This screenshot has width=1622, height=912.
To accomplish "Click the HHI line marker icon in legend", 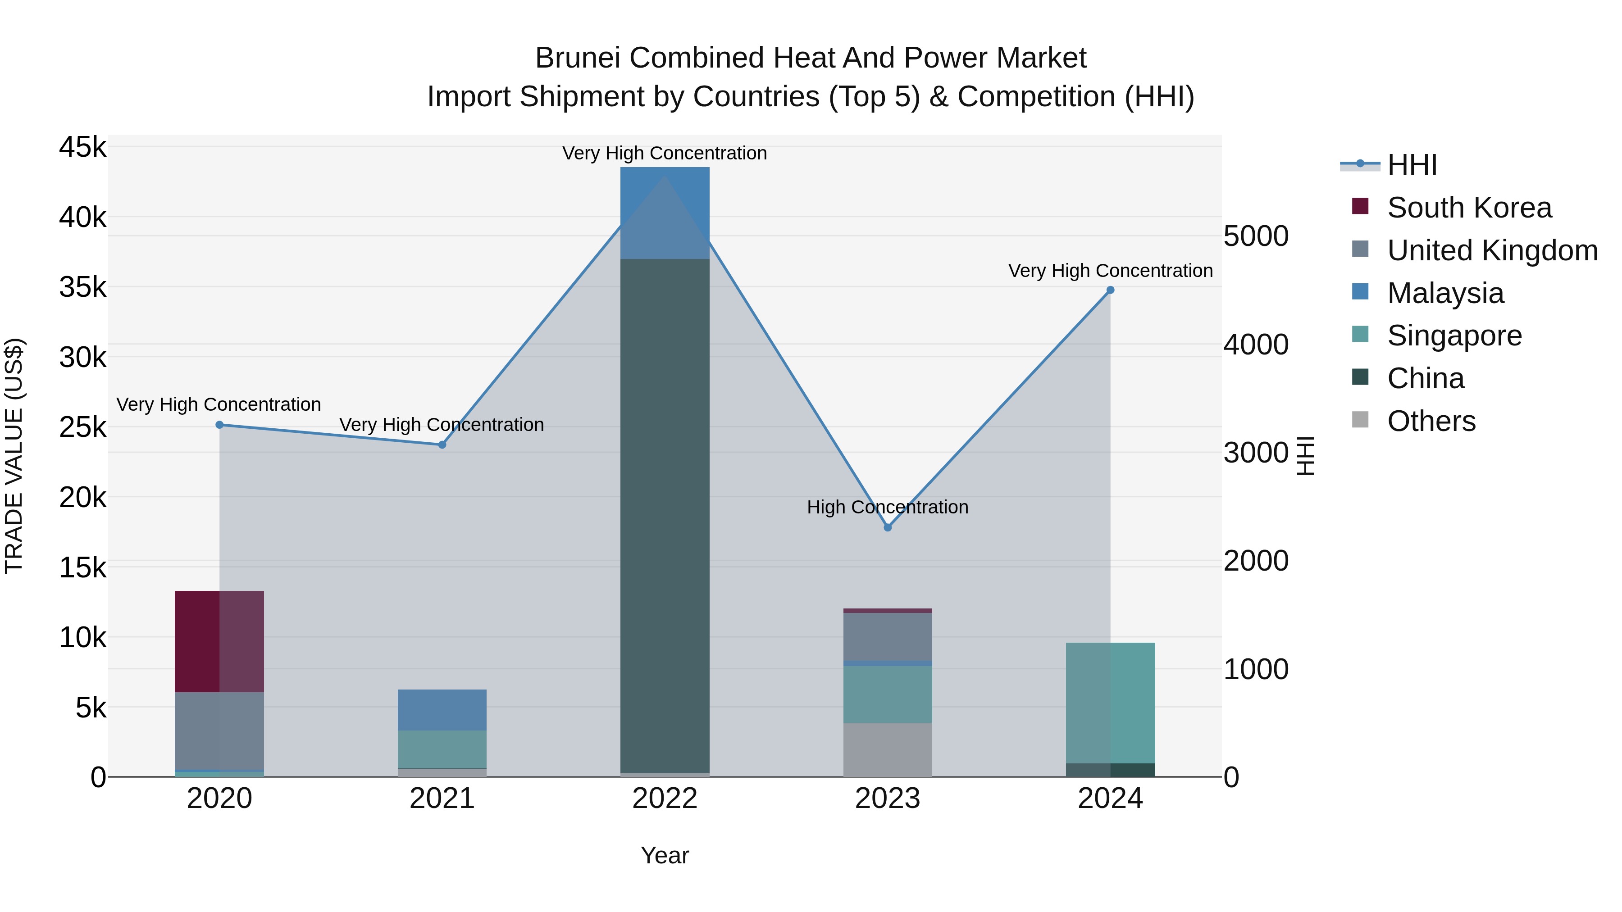I will 1360,163.
